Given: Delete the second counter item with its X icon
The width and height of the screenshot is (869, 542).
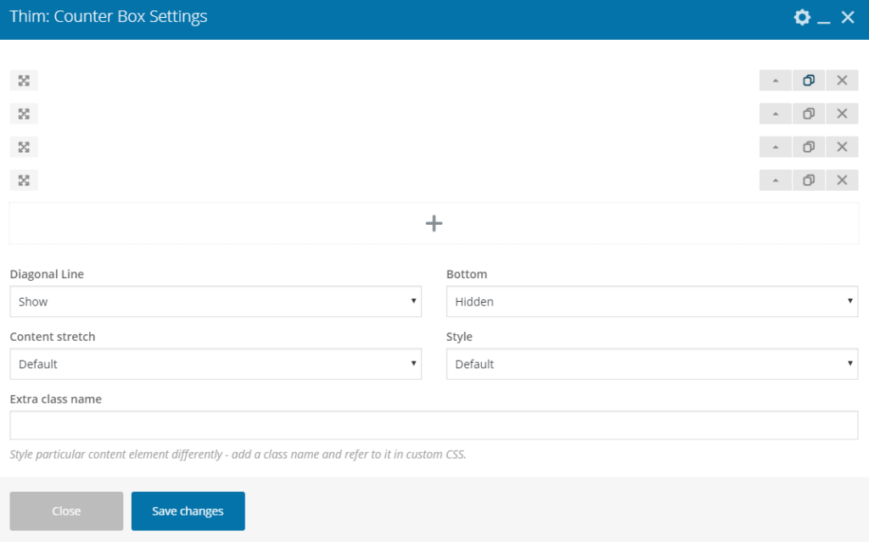Looking at the screenshot, I should pos(841,113).
